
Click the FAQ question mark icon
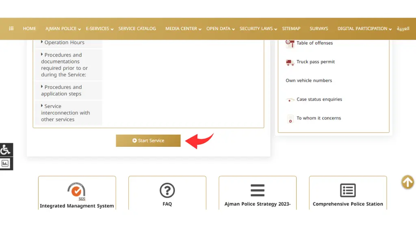point(167,190)
